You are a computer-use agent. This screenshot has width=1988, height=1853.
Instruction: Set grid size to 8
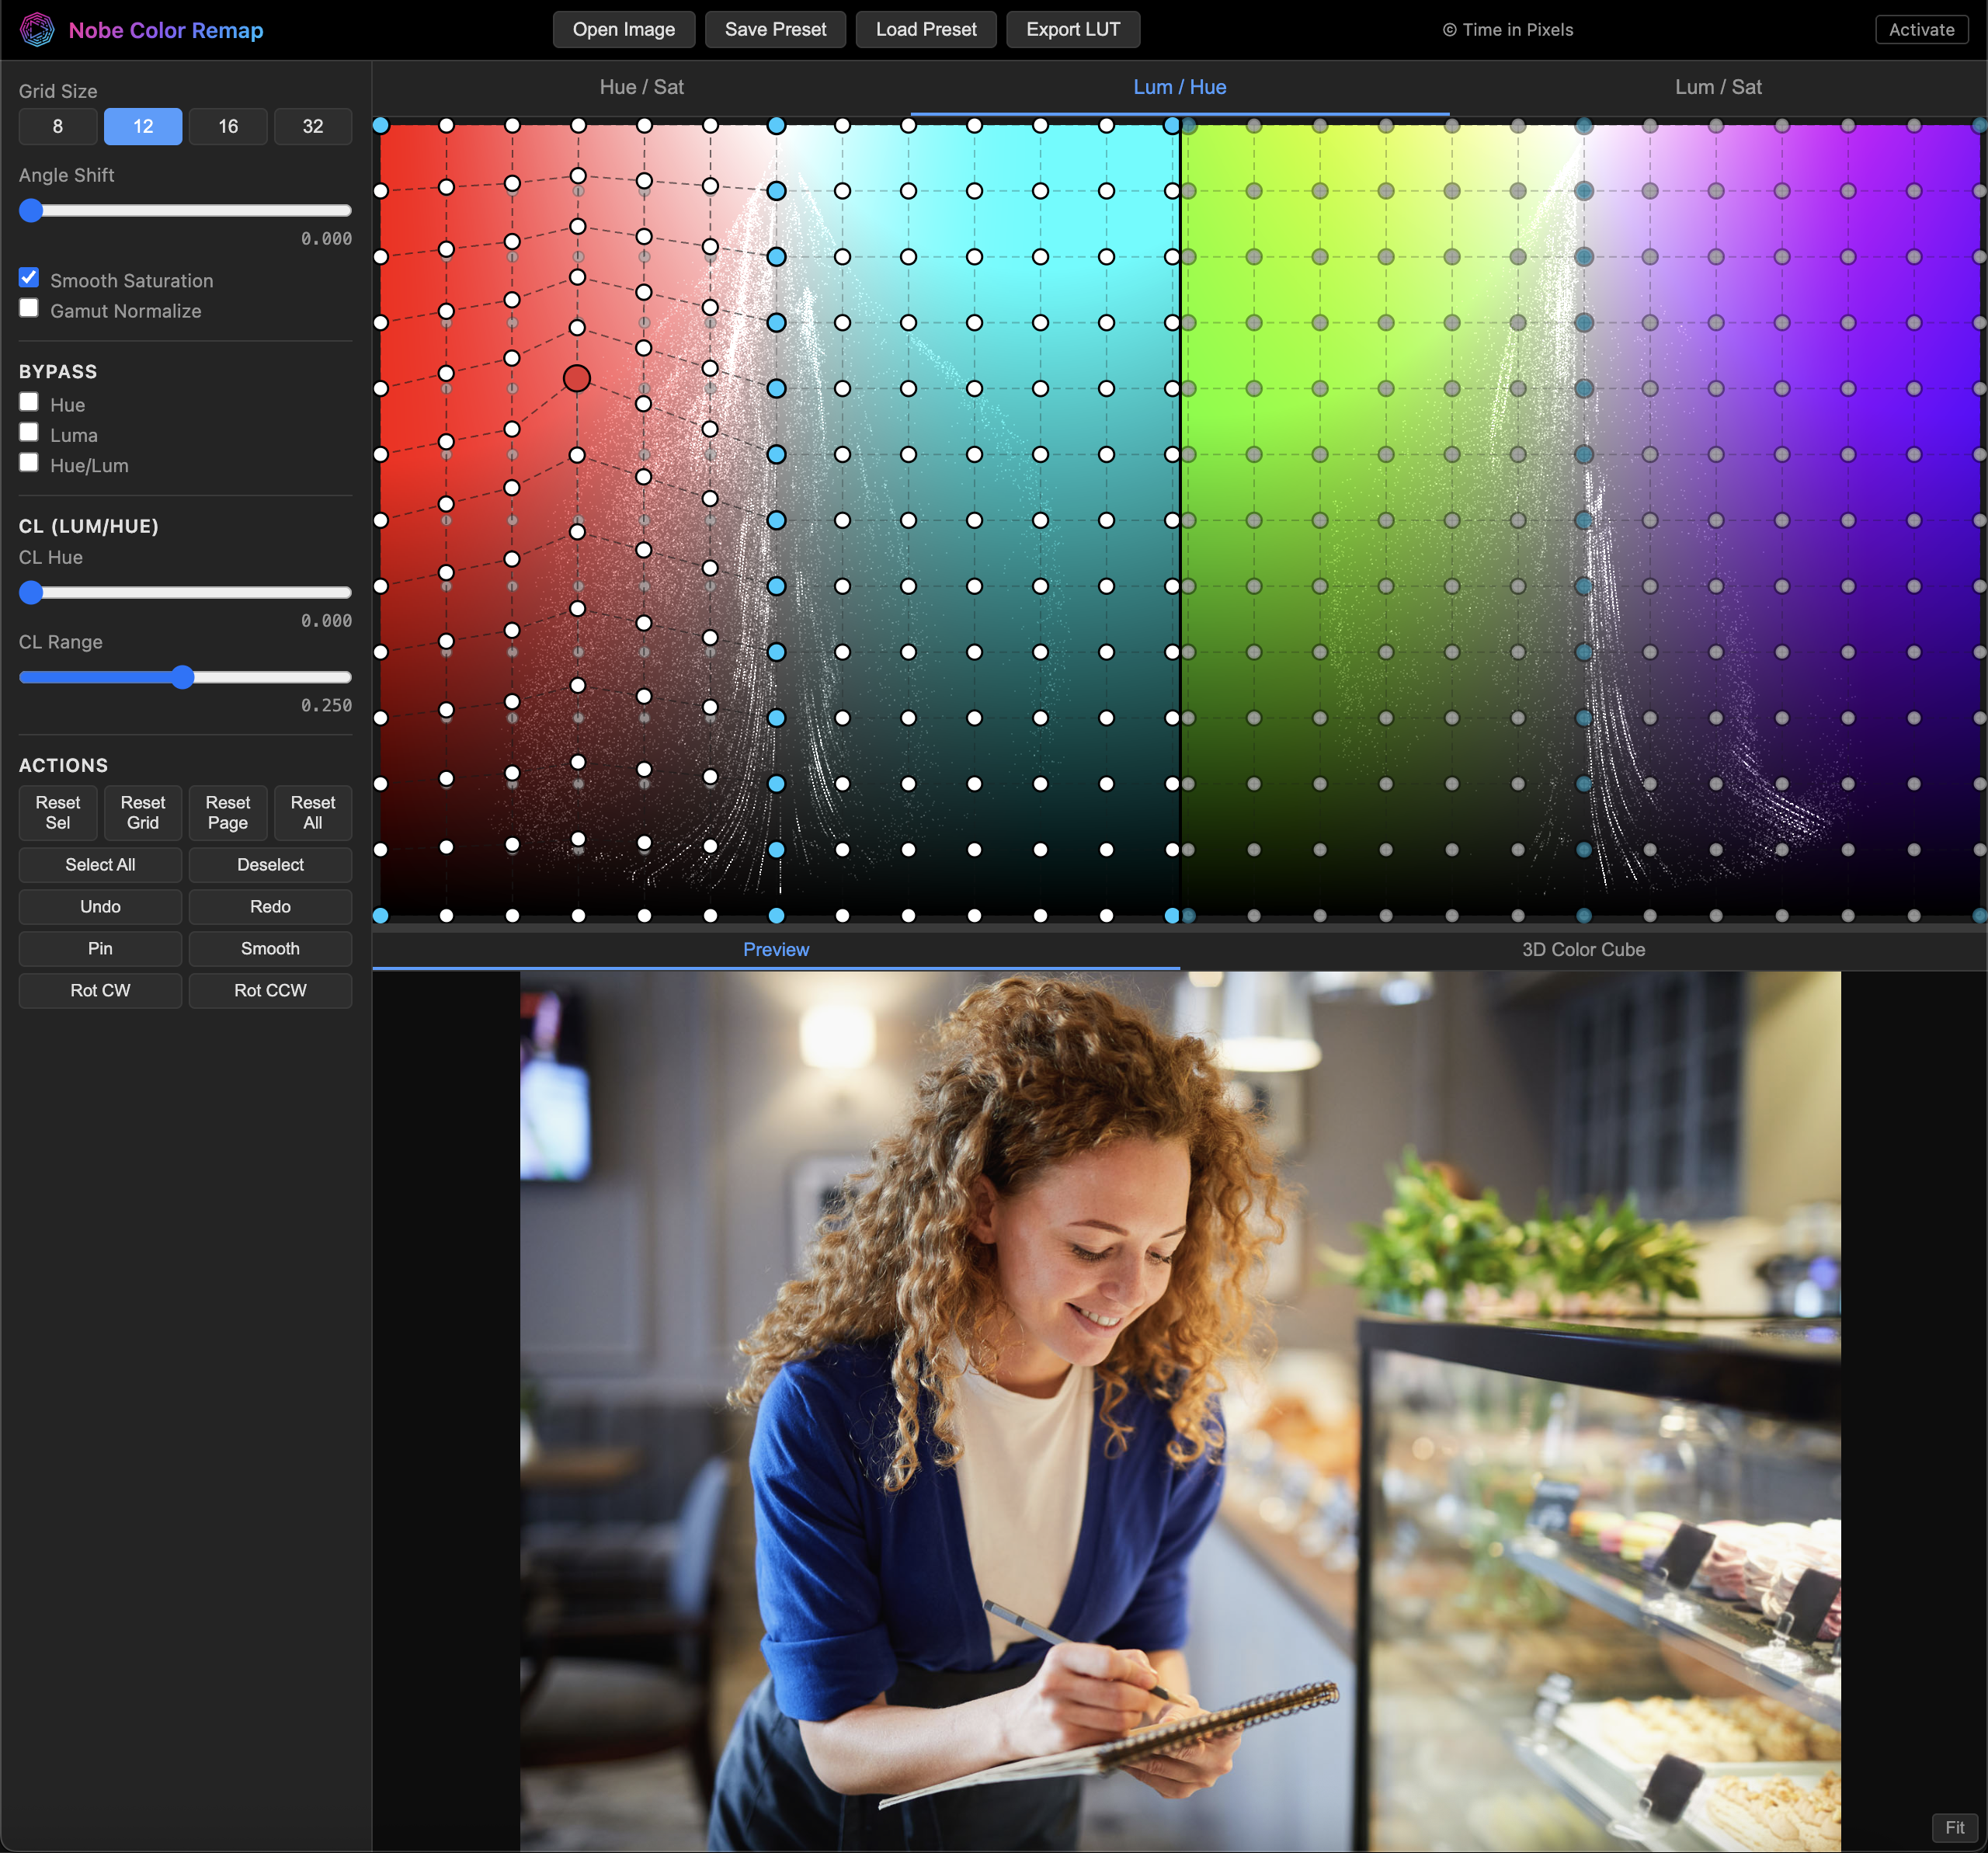pyautogui.click(x=57, y=126)
